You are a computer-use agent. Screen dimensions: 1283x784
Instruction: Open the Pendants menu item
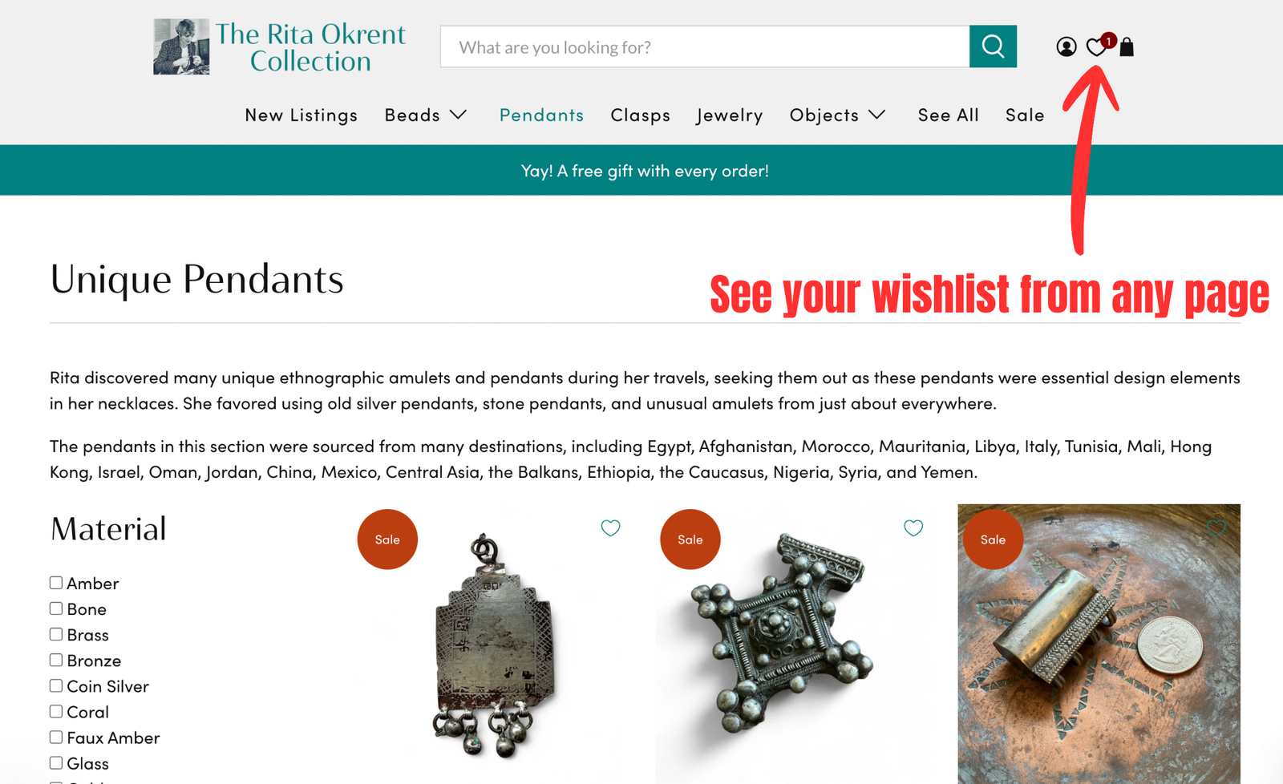(x=541, y=115)
